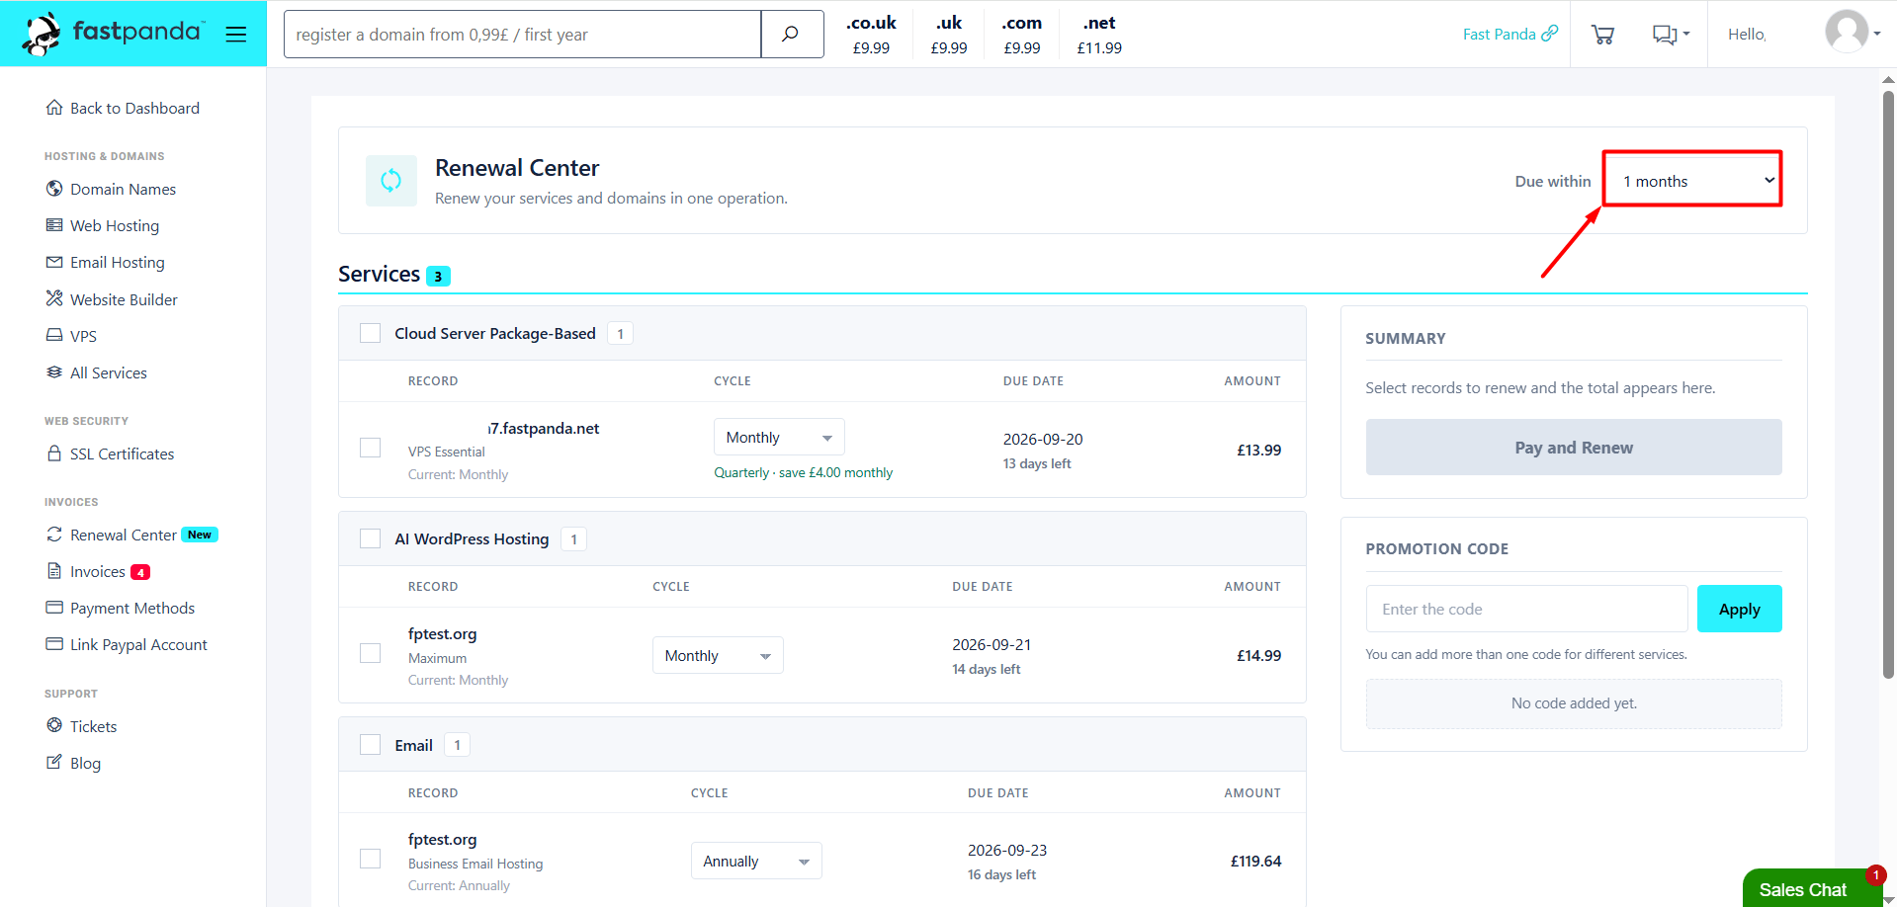Check the Business Email Hosting record checkbox
The image size is (1897, 907).
pyautogui.click(x=371, y=859)
